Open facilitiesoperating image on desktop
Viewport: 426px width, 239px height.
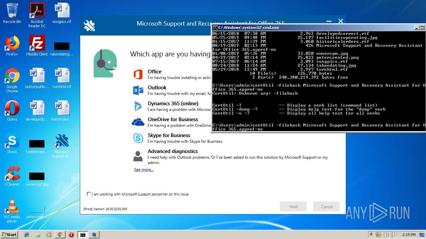(37, 146)
